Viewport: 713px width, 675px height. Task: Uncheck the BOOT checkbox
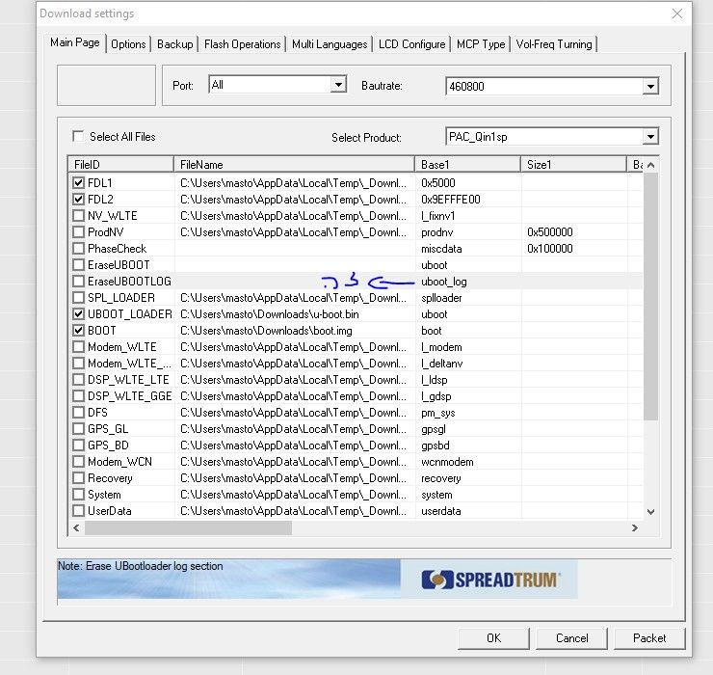click(x=78, y=331)
